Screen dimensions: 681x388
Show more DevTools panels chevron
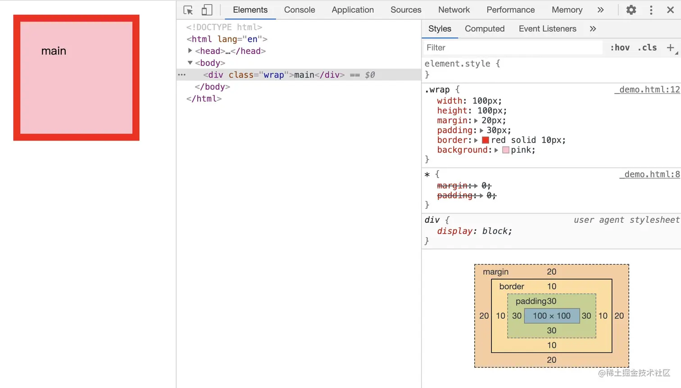600,10
